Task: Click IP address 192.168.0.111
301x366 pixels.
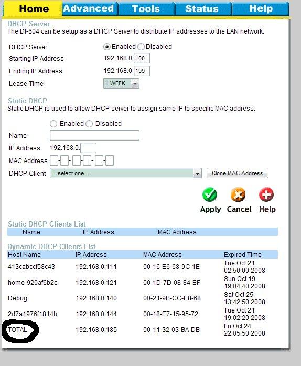Action: pos(96,267)
